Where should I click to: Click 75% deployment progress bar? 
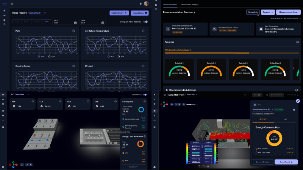pos(231,53)
